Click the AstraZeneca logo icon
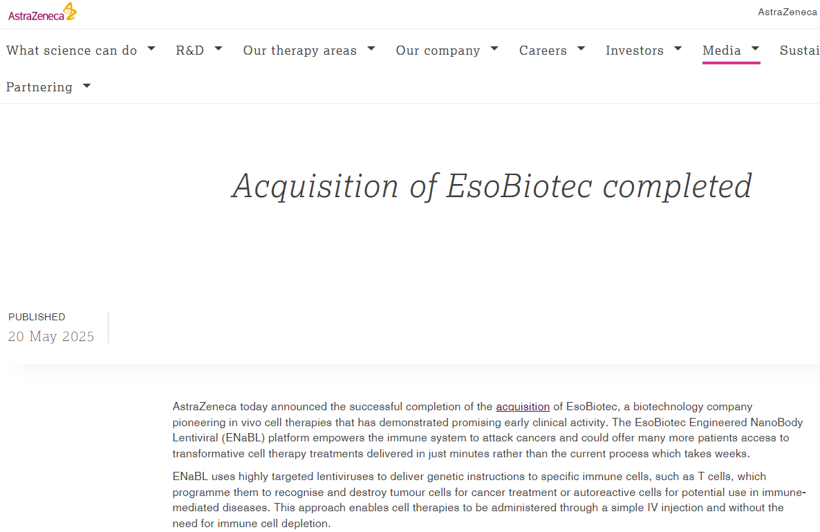The image size is (820, 532). pos(42,12)
